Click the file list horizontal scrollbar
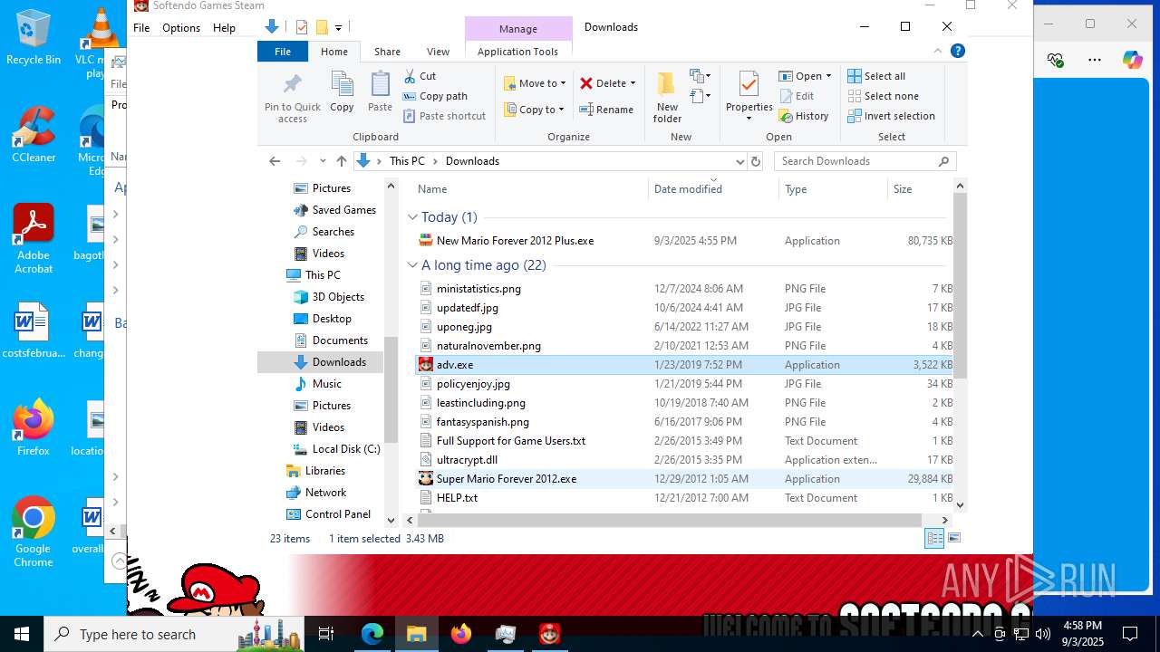Image resolution: width=1160 pixels, height=652 pixels. pyautogui.click(x=670, y=520)
